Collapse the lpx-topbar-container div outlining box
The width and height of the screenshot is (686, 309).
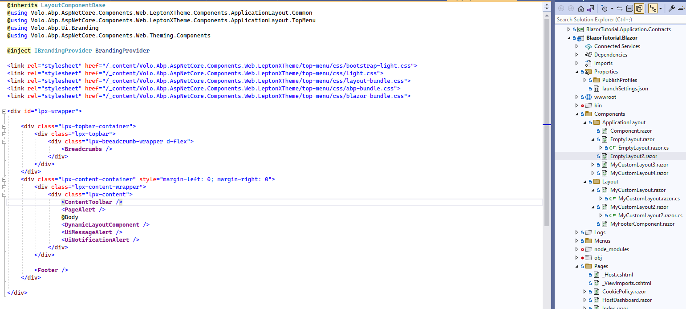4,126
